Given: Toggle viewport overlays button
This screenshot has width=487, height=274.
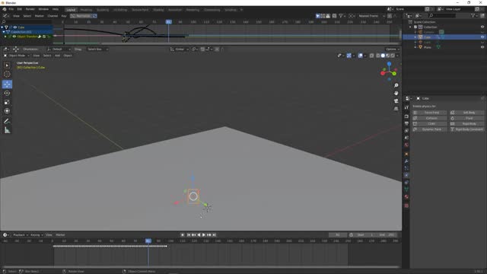Looking at the screenshot, I should (x=360, y=56).
